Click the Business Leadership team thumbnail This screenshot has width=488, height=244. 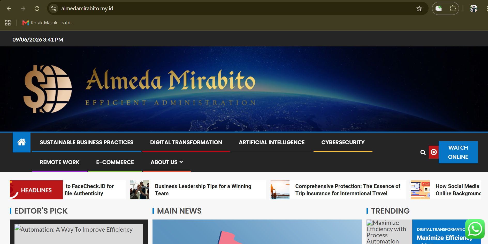(x=140, y=190)
